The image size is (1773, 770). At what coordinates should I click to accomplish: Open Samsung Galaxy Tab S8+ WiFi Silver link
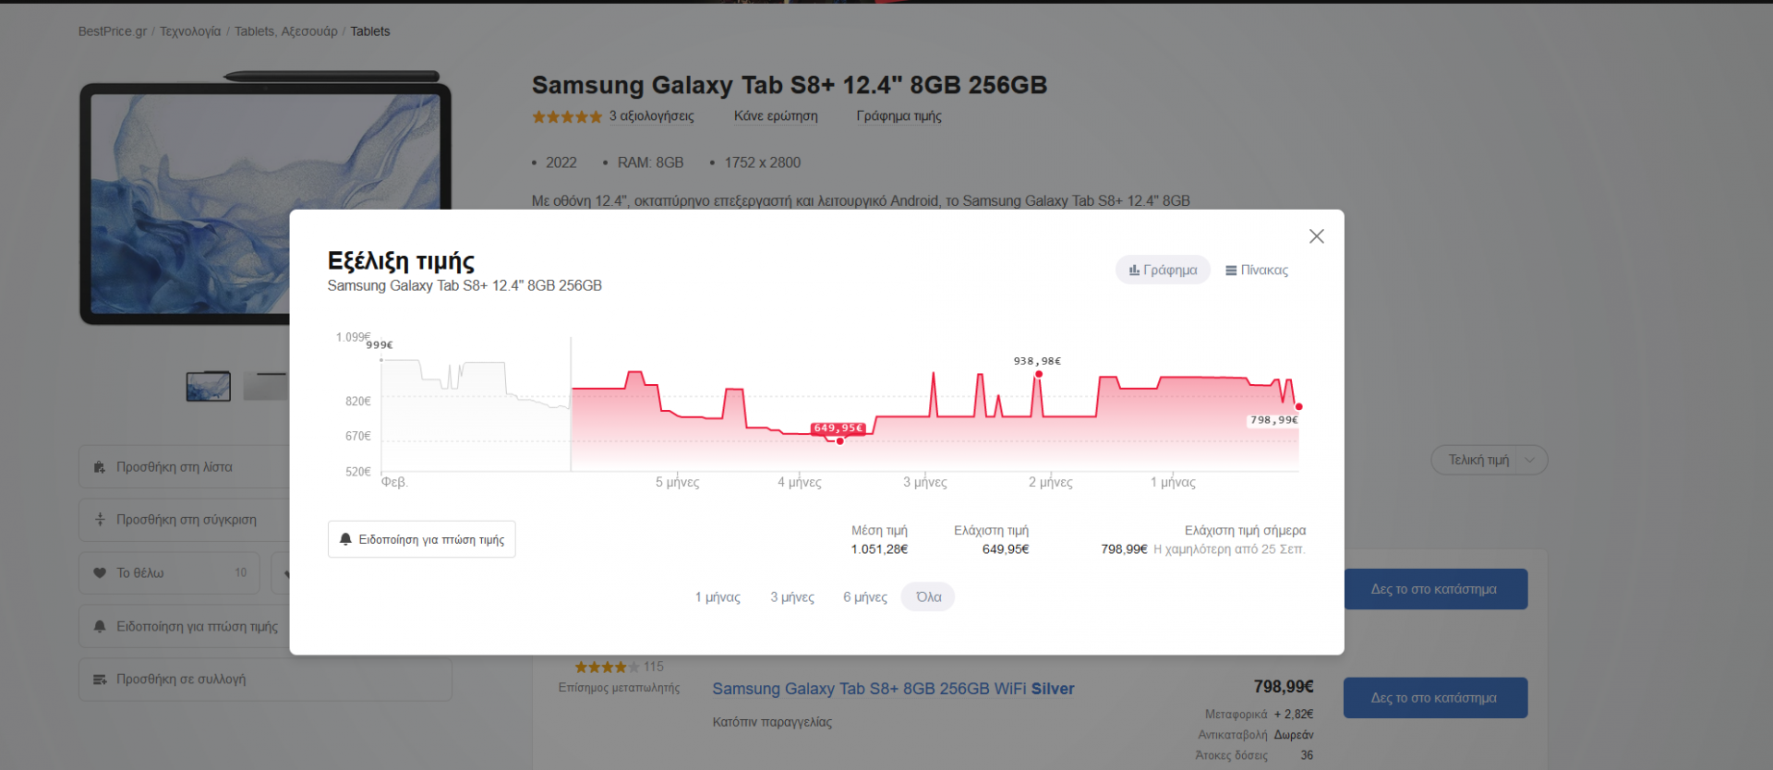pyautogui.click(x=893, y=689)
